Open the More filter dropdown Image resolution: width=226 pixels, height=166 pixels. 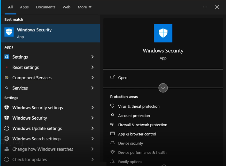point(84,7)
